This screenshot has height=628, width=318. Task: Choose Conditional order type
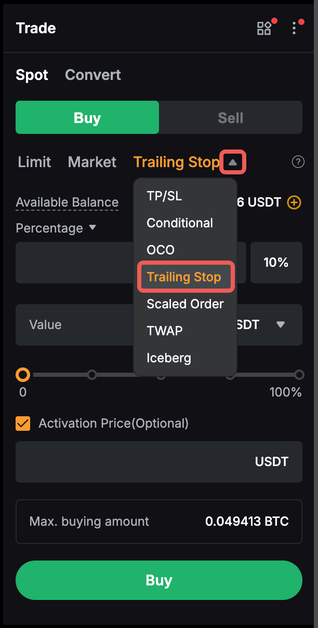click(180, 223)
